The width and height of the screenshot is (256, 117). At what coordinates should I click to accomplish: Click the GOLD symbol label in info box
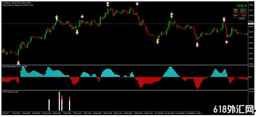pos(242,19)
